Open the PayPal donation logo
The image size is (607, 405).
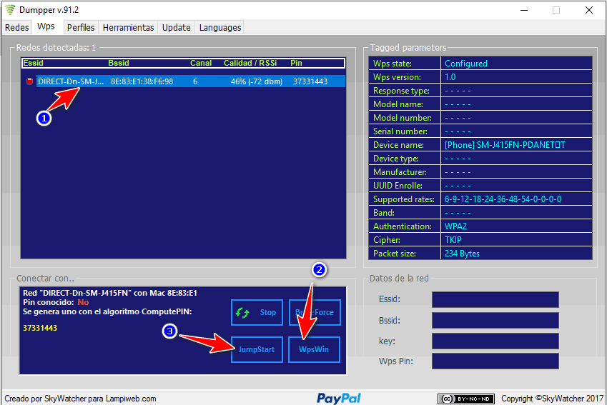coord(339,398)
